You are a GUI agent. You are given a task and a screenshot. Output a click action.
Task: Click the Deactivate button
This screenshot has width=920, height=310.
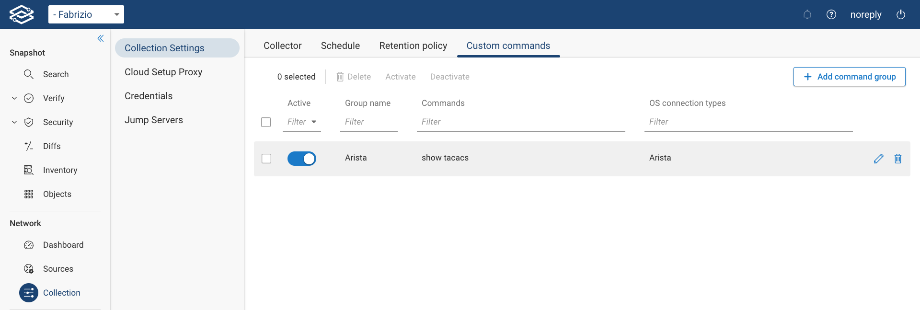point(450,77)
